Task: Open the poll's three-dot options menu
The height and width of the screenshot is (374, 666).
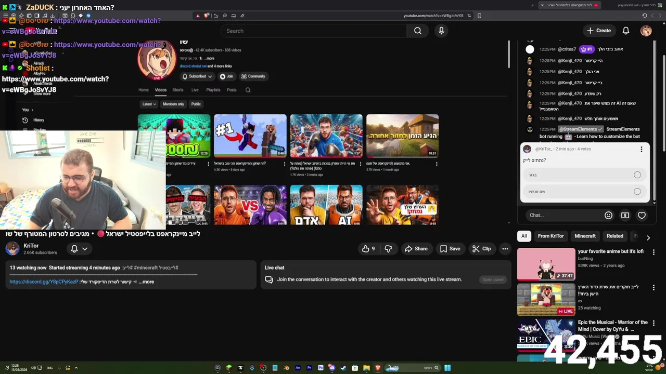Action: click(641, 149)
